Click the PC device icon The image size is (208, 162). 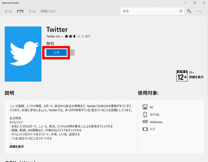click(x=145, y=107)
